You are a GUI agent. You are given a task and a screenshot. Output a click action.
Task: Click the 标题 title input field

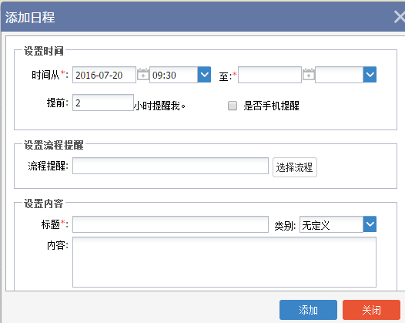pos(170,224)
